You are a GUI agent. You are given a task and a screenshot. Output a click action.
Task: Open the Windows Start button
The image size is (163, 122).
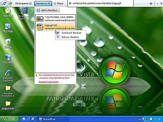(10, 119)
